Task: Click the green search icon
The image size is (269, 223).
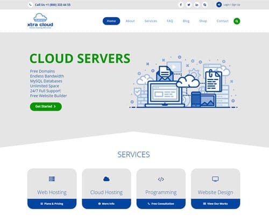Action: [237, 21]
